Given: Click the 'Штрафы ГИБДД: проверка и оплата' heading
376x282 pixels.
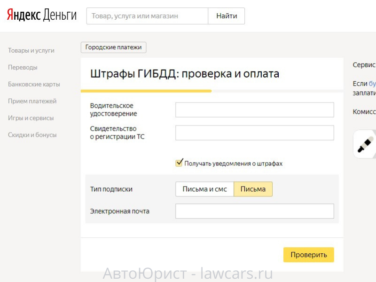Looking at the screenshot, I should pyautogui.click(x=185, y=74).
